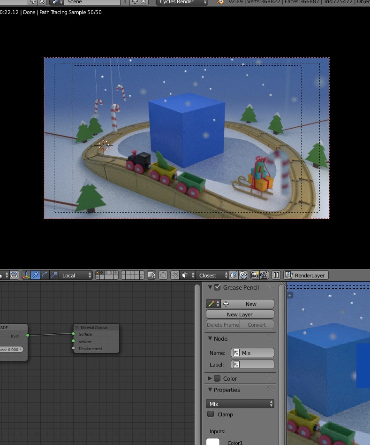Collapse the Material Output node triangle

pyautogui.click(x=77, y=328)
